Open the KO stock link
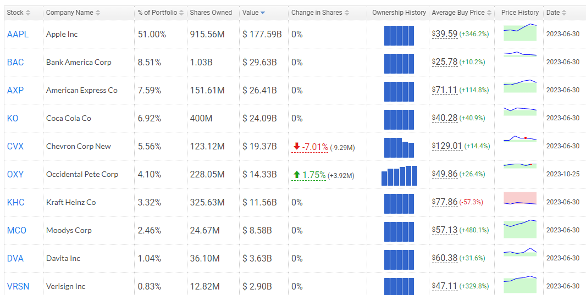586x295 pixels. [x=13, y=118]
